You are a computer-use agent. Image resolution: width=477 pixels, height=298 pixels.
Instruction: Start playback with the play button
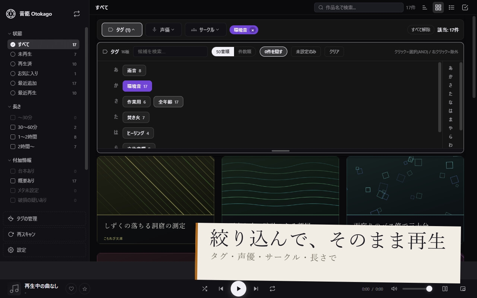(x=238, y=289)
